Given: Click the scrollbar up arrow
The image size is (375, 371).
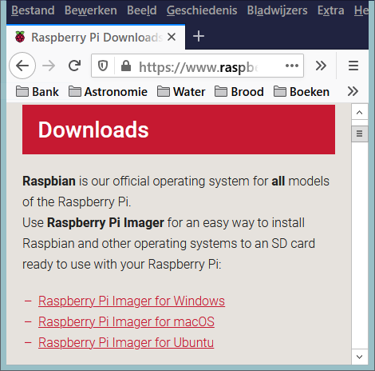Looking at the screenshot, I should coord(359,112).
